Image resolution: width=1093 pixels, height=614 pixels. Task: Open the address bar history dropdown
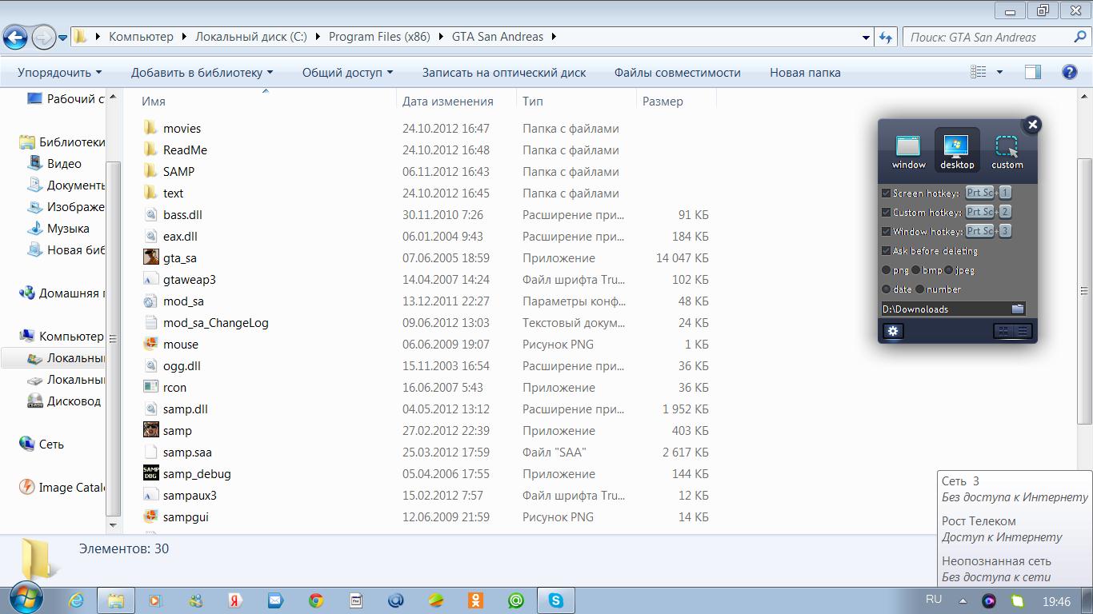click(866, 38)
